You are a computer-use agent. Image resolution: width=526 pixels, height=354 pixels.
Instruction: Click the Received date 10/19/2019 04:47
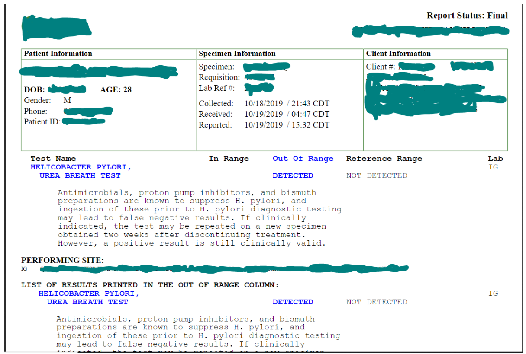(x=287, y=115)
